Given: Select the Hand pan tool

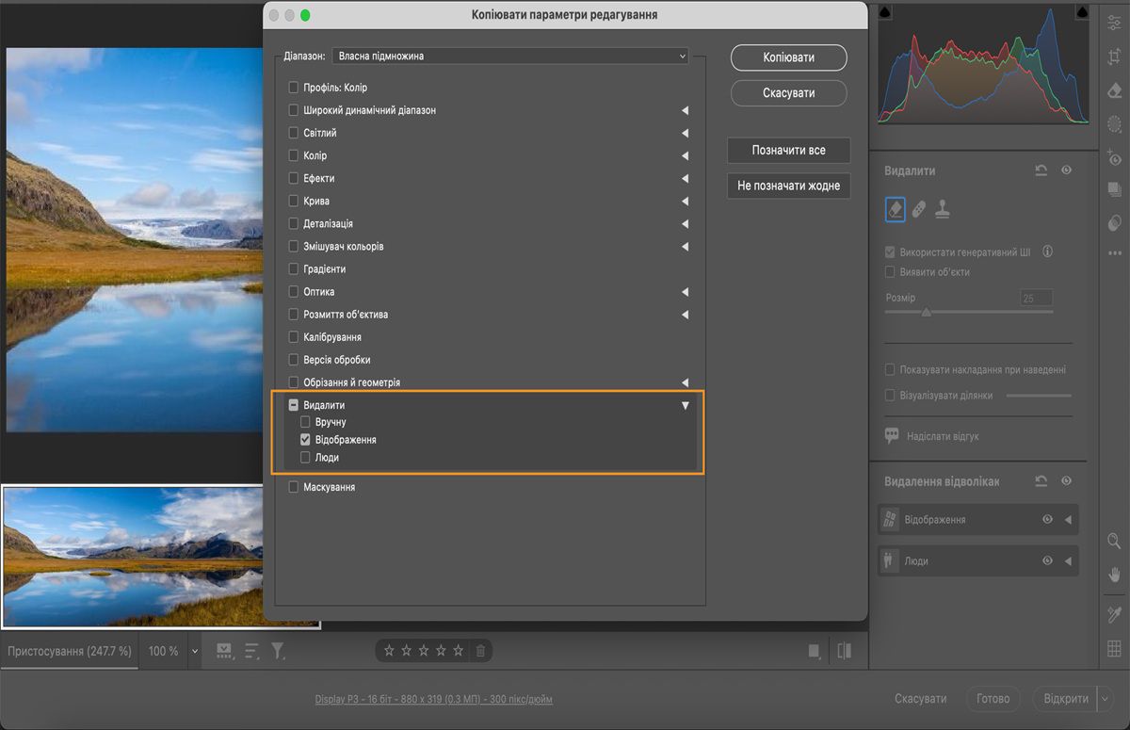Looking at the screenshot, I should point(1114,575).
